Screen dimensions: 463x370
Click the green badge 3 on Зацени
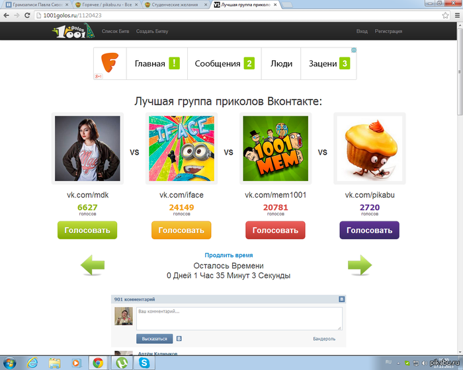tap(345, 63)
